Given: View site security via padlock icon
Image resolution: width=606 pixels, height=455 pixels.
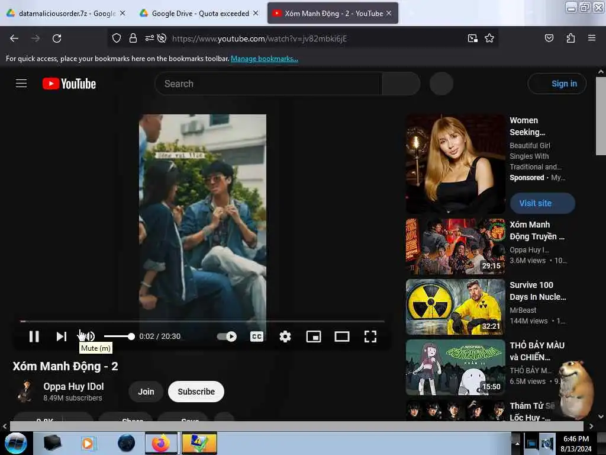Looking at the screenshot, I should [x=133, y=38].
